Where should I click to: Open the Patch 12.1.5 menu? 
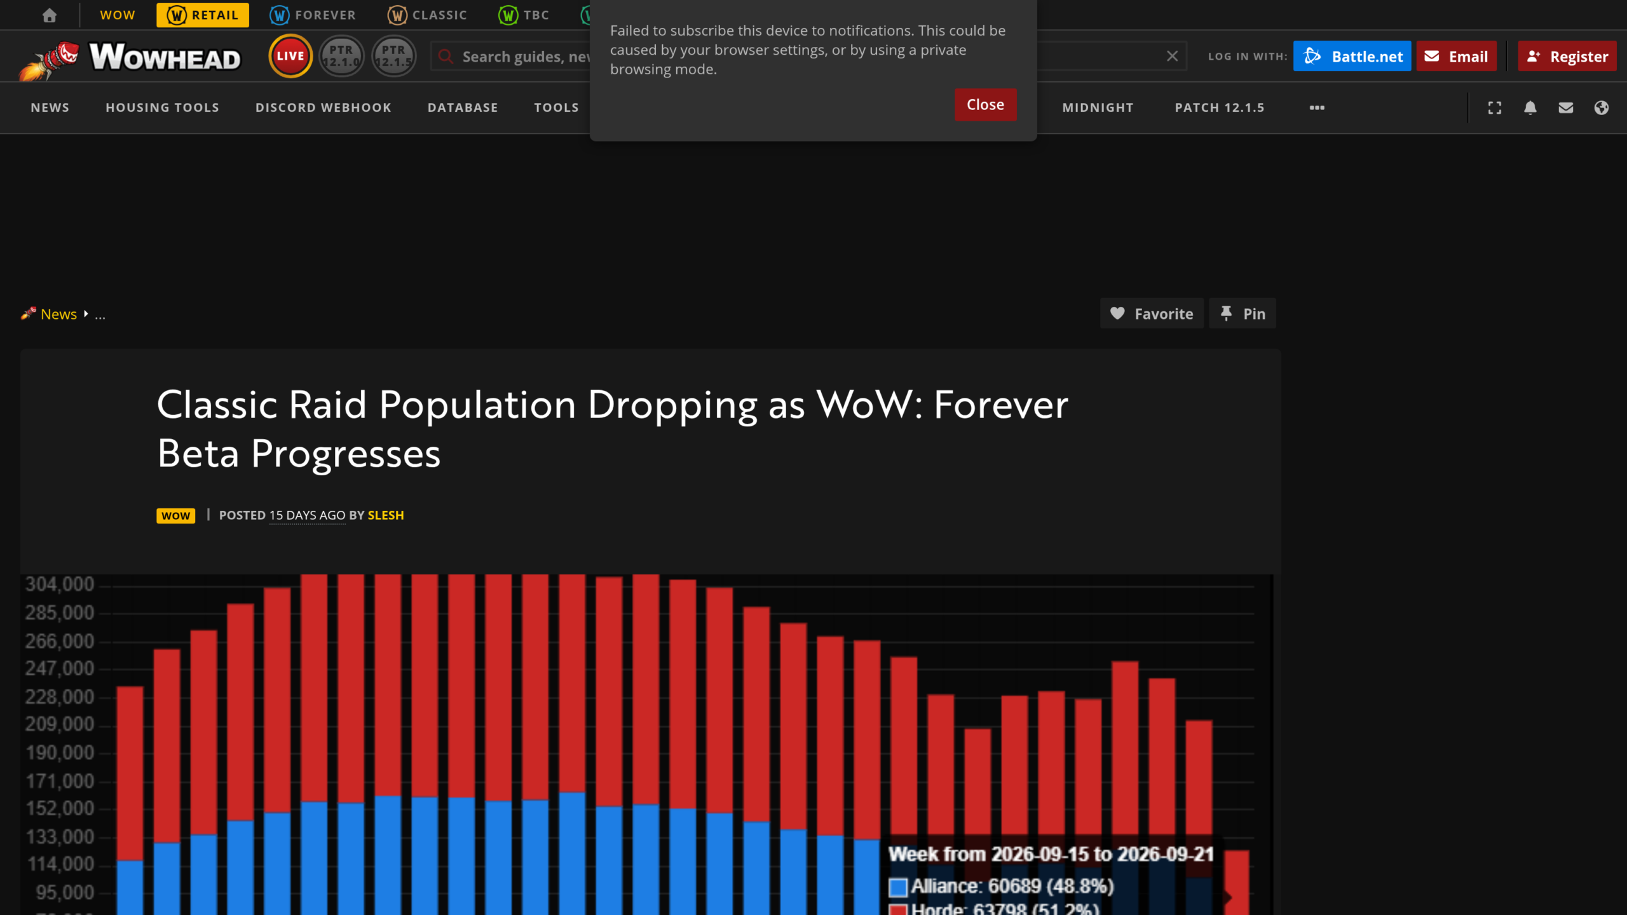1219,107
